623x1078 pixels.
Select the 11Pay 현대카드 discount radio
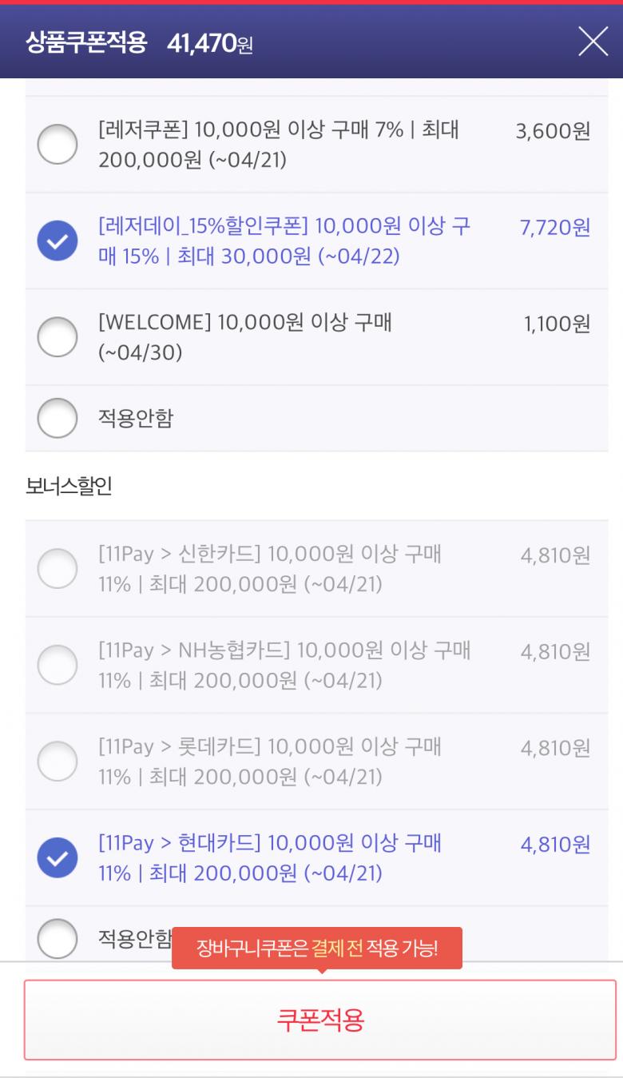point(58,857)
